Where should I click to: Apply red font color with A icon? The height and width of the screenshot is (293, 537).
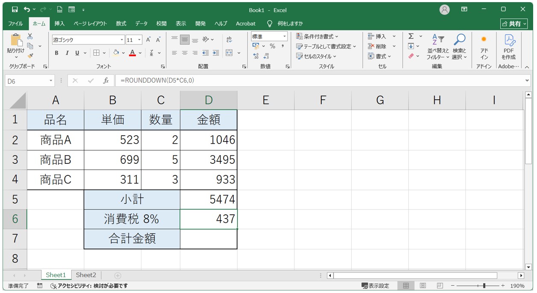click(x=132, y=53)
